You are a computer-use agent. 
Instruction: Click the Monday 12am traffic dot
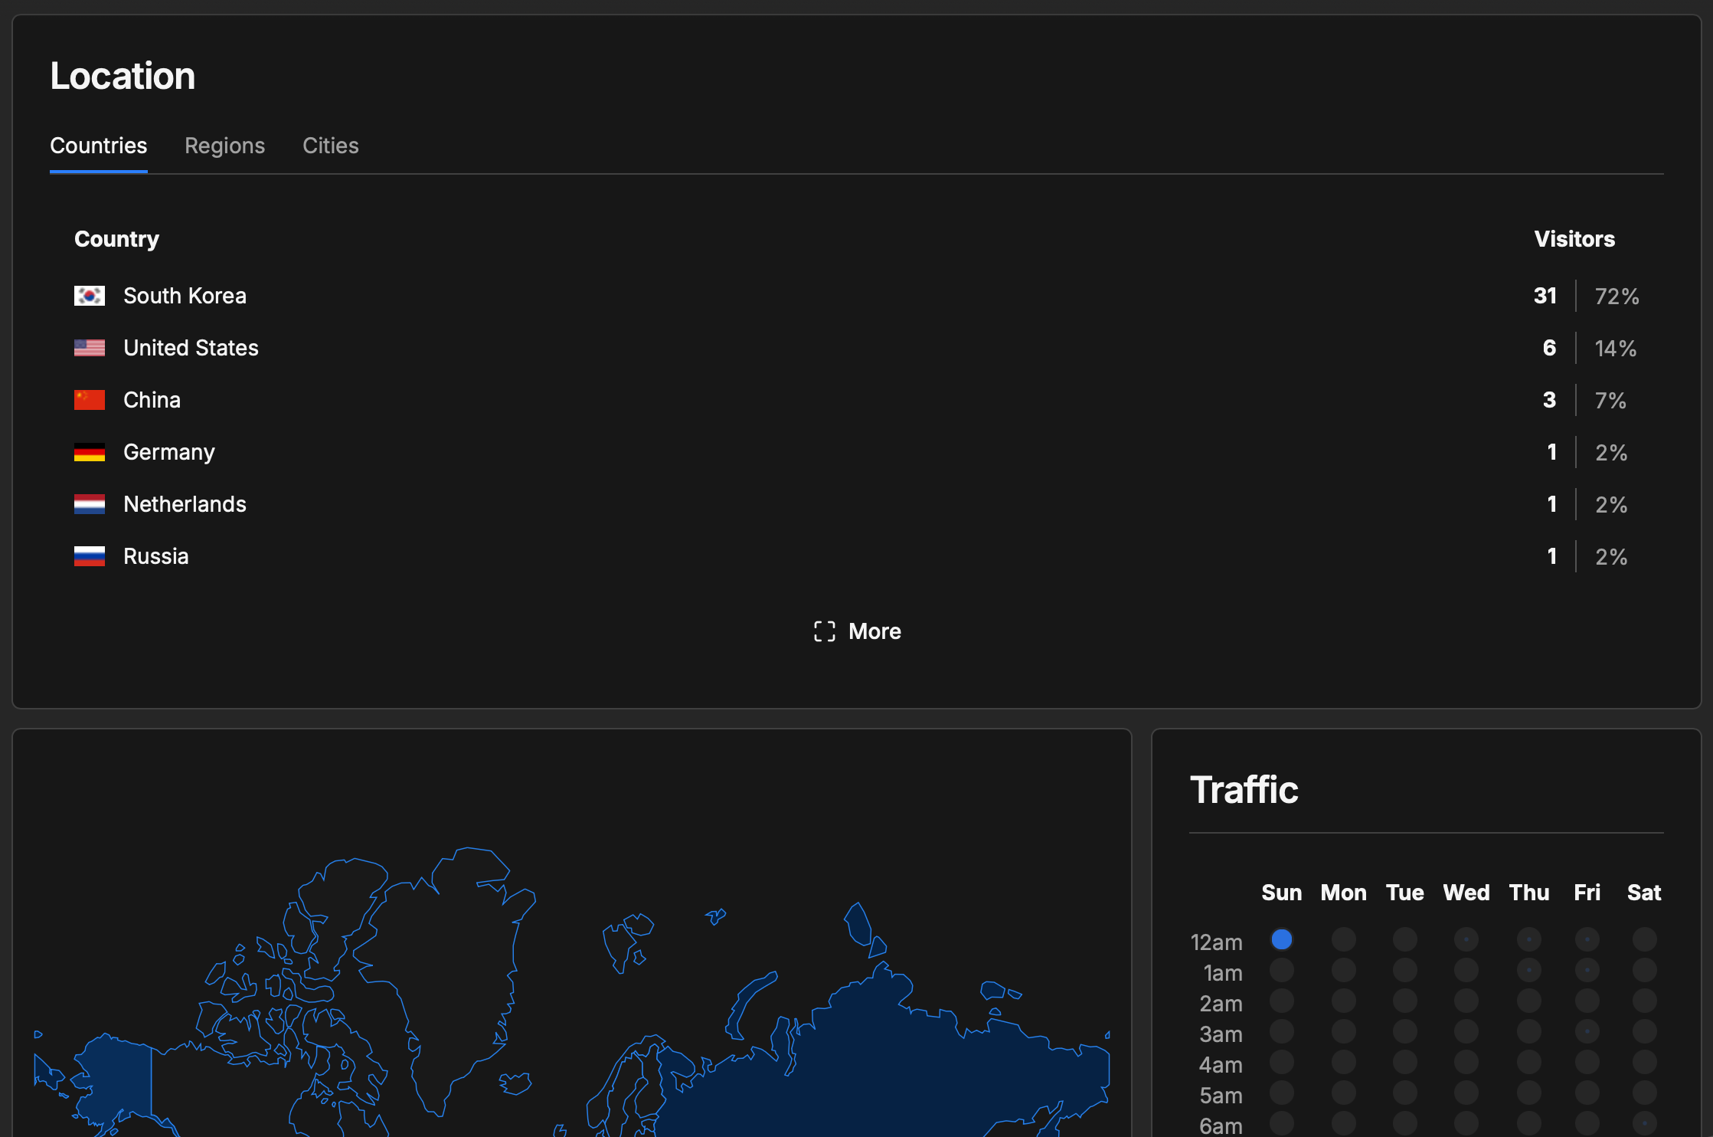tap(1344, 939)
